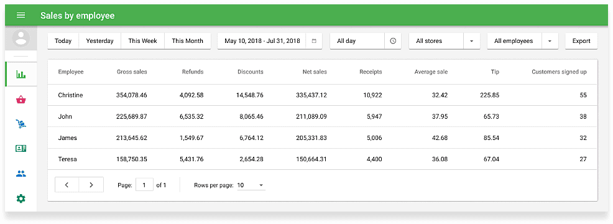The width and height of the screenshot is (613, 224).
Task: Click gross sales value 225,689.87
Action: (132, 116)
